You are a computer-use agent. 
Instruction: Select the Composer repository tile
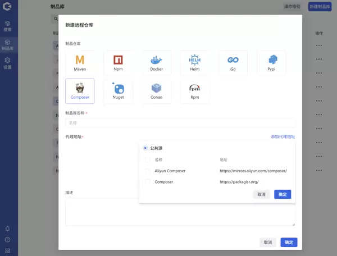(x=80, y=90)
